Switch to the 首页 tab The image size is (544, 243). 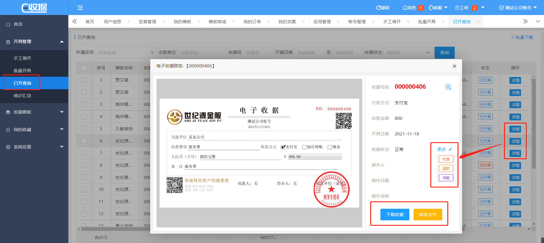click(90, 22)
